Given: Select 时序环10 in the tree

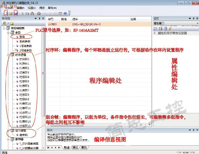Looking at the screenshot, I should [25, 104].
